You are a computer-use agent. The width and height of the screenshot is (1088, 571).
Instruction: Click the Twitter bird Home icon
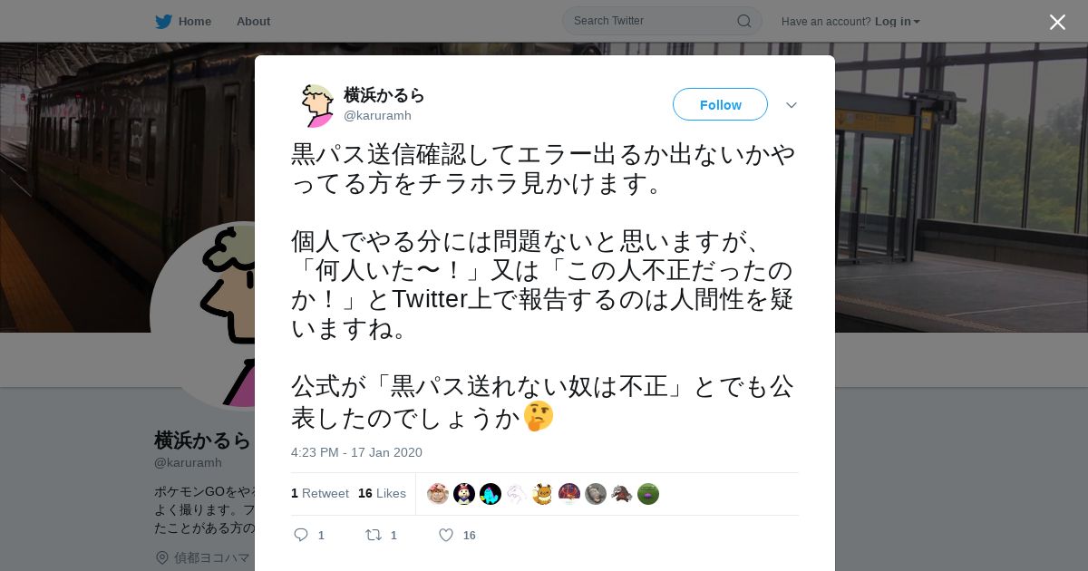(x=163, y=21)
